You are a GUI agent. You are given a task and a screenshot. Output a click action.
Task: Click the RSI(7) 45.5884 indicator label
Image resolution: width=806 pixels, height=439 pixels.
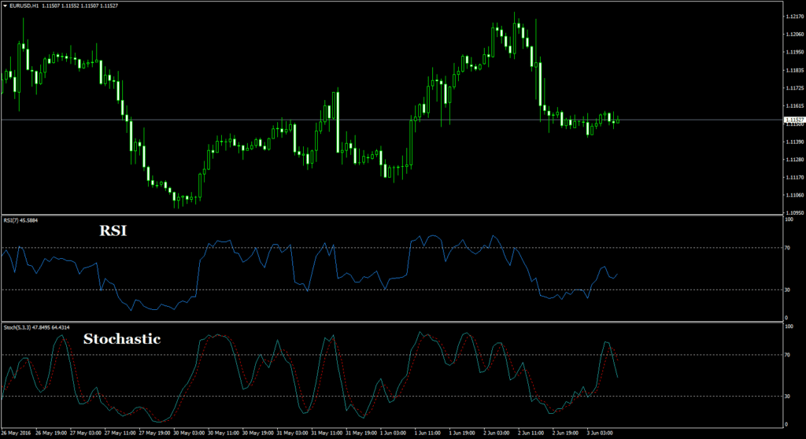tap(20, 220)
